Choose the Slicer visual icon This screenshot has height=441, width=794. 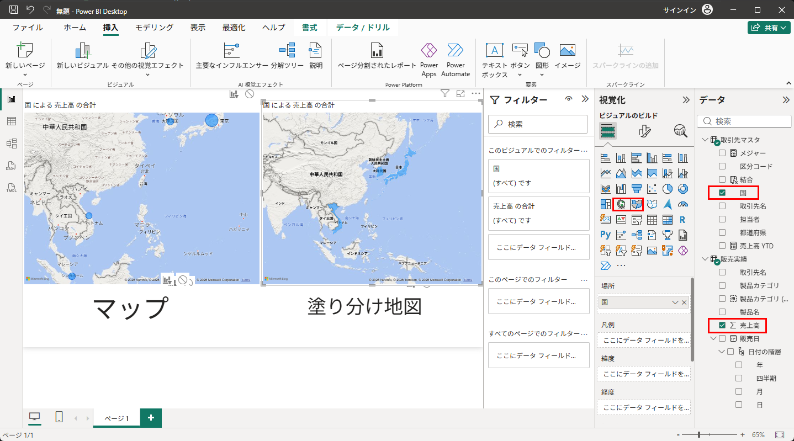click(637, 220)
